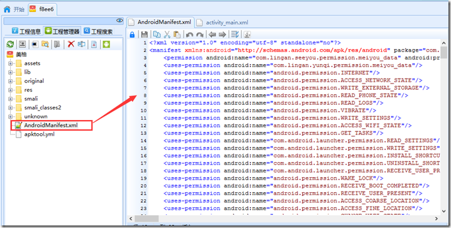
Task: Expand the assets folder node
Action: pyautogui.click(x=11, y=63)
